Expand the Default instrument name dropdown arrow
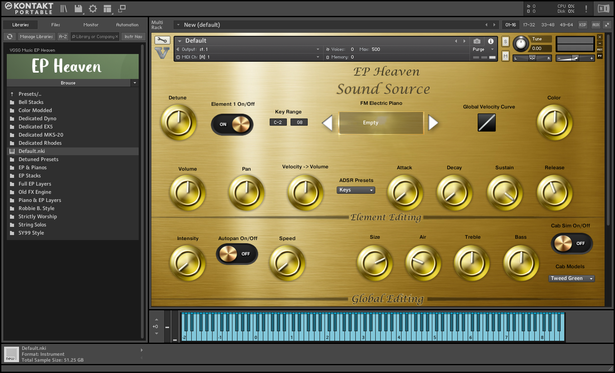Screen dimensions: 615x373 pos(179,41)
